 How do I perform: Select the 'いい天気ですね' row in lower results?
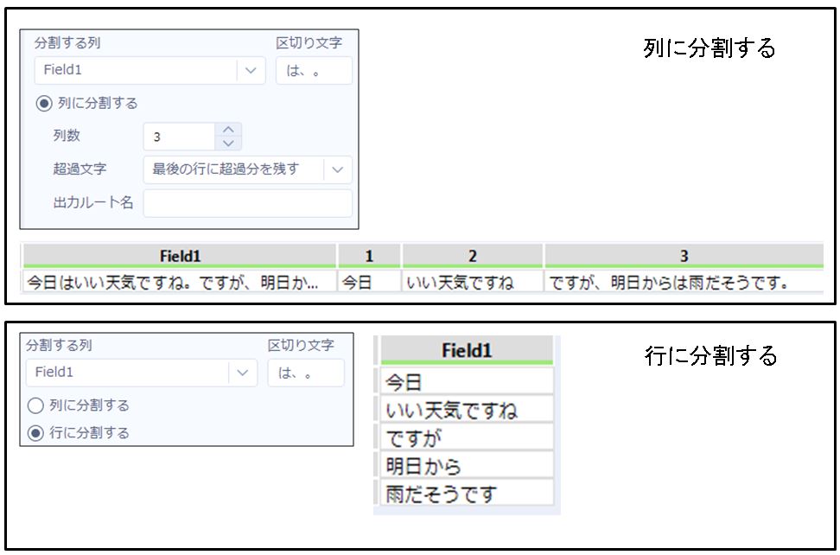(x=466, y=410)
